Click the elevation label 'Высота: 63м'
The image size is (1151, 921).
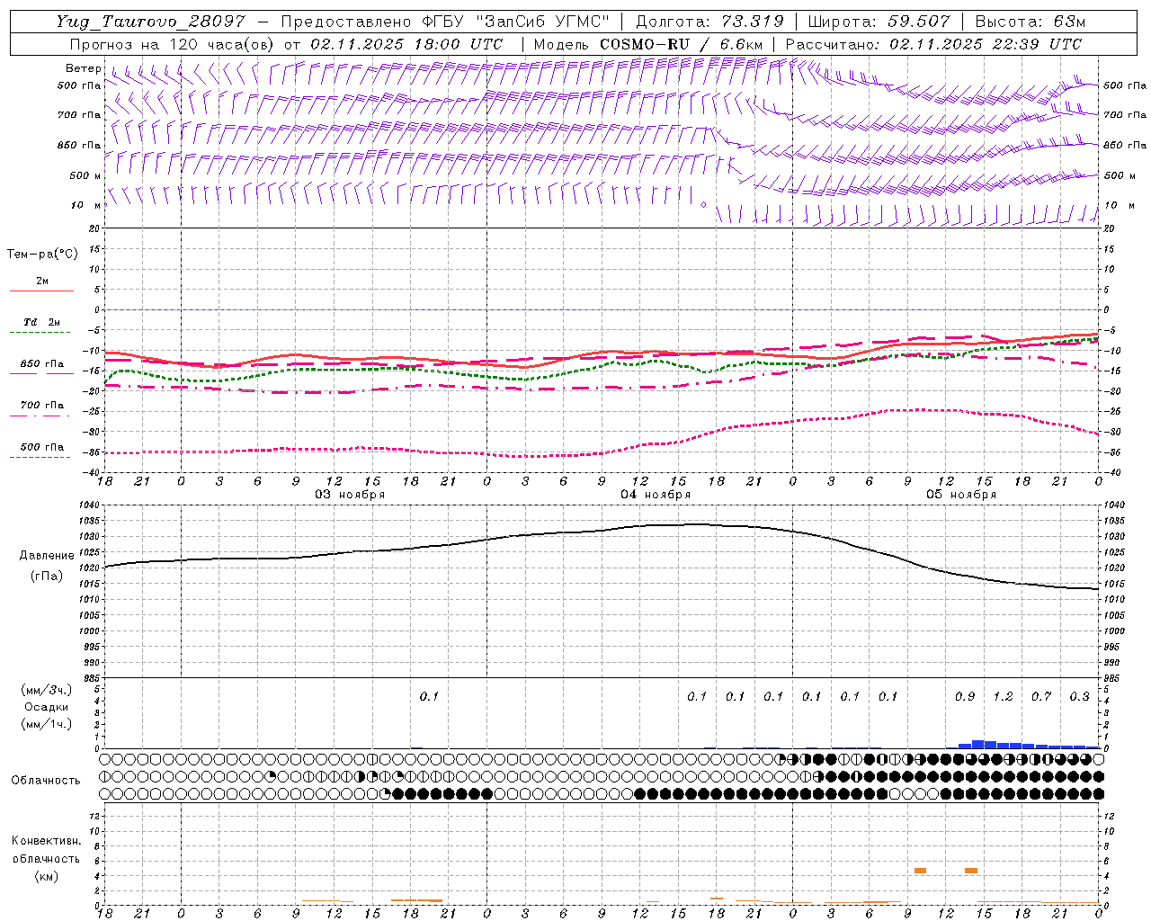[1030, 22]
